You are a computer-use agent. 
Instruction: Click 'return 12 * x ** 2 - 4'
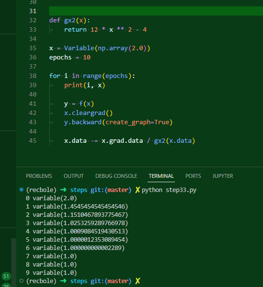(105, 30)
